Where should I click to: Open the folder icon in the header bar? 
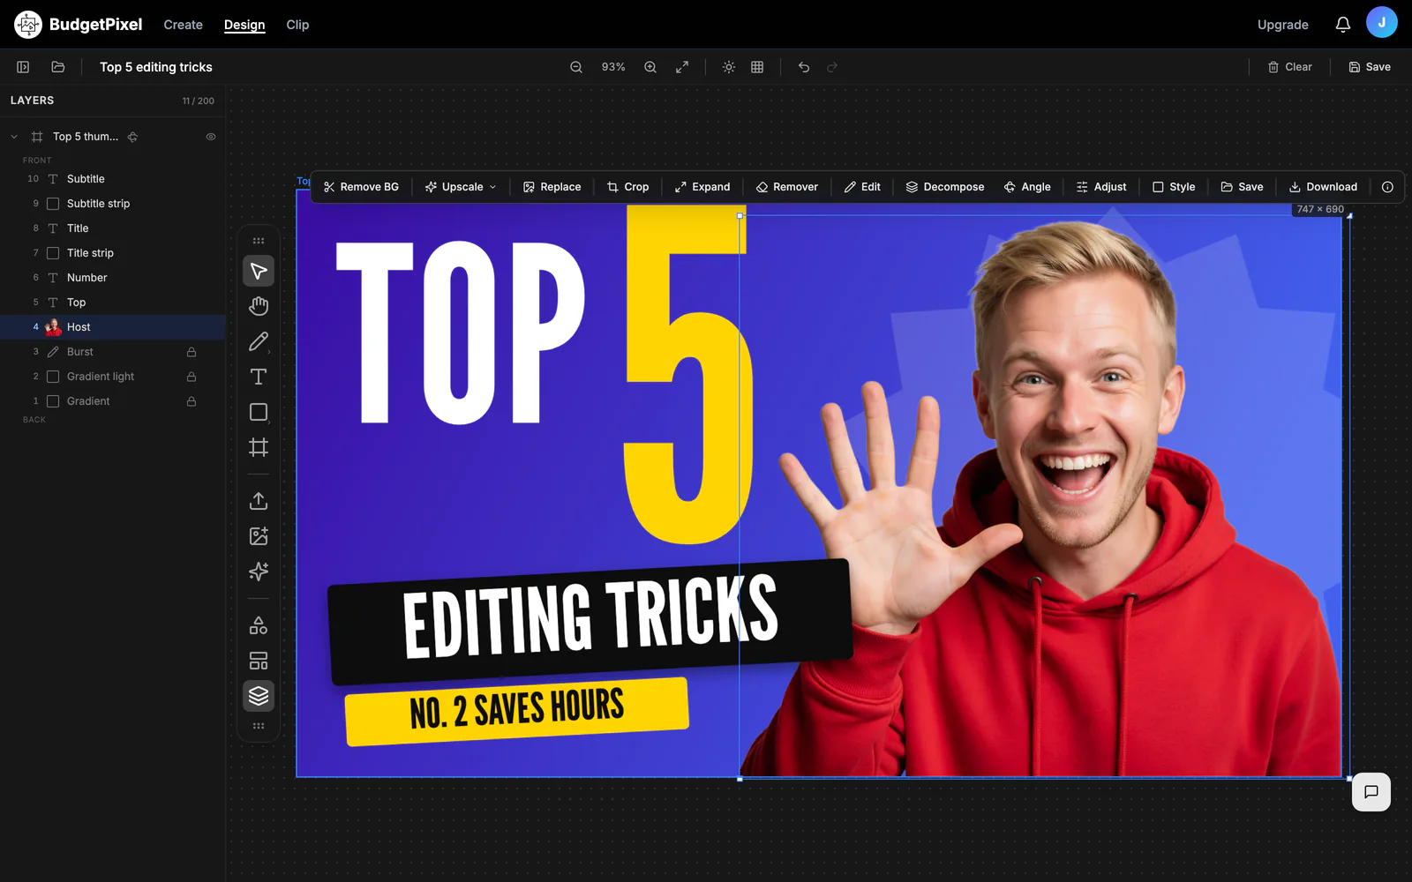(58, 67)
